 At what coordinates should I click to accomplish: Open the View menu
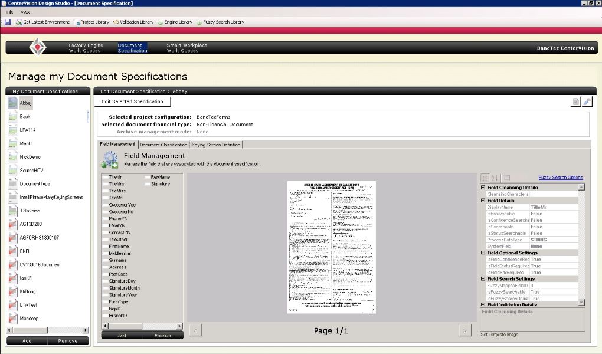point(25,12)
